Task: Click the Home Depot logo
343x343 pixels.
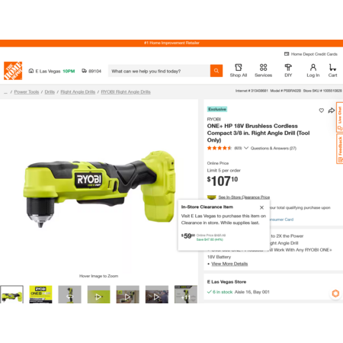Action: coord(13,71)
